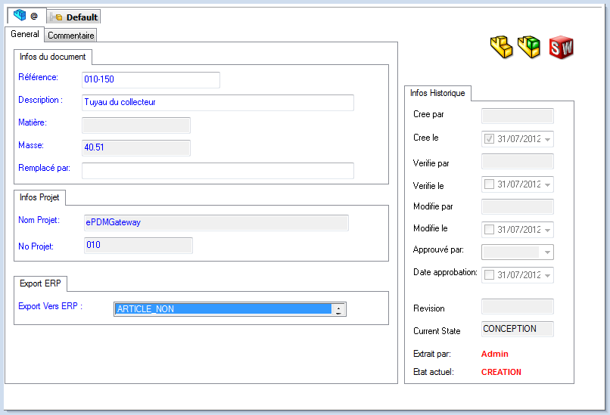Open the Export Vers ERP combo box
Image resolution: width=610 pixels, height=415 pixels.
pos(338,308)
